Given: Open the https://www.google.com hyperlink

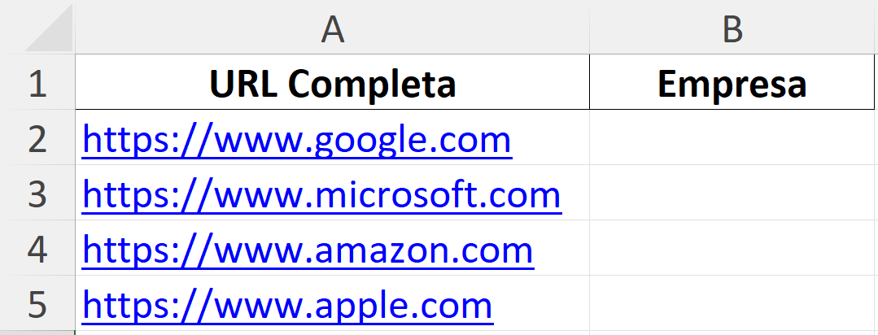Looking at the screenshot, I should point(297,140).
